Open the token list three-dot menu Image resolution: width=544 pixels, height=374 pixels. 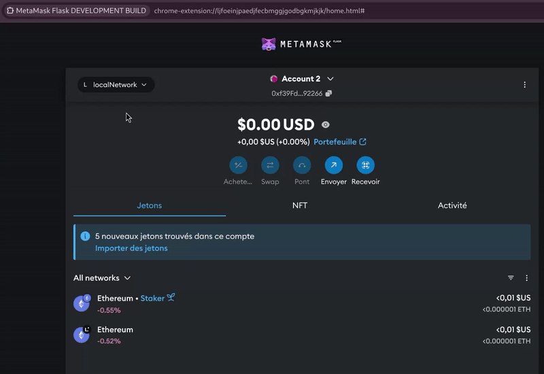(526, 278)
